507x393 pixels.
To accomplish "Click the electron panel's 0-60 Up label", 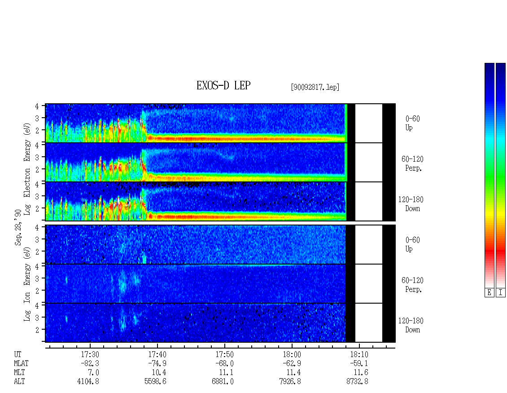I will [413, 123].
